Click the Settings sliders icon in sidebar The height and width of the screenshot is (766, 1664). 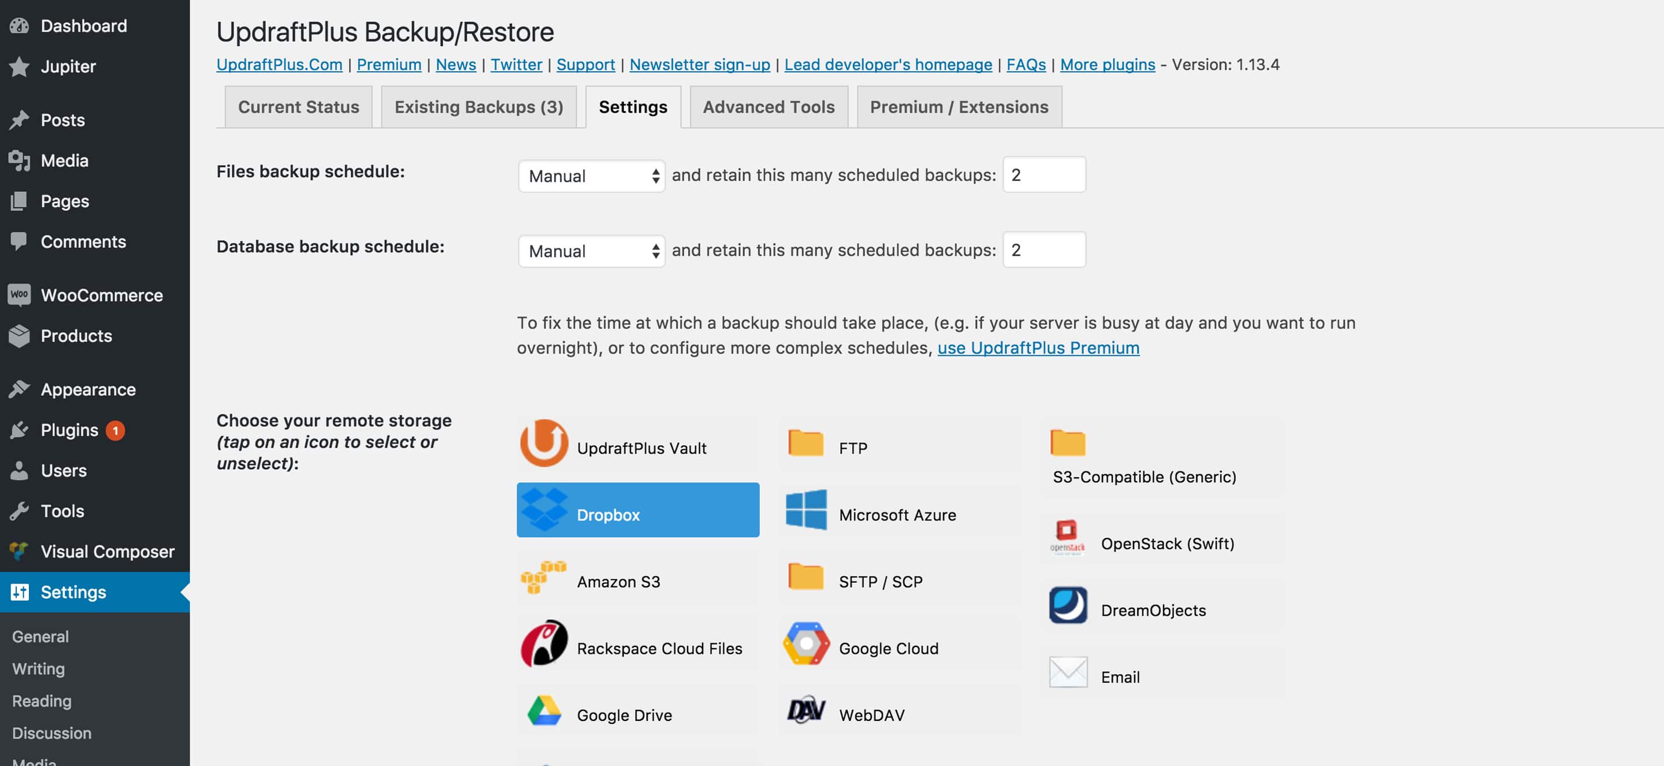pyautogui.click(x=20, y=592)
